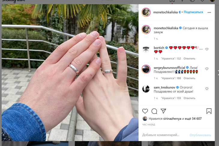The width and height of the screenshot is (219, 146).
Task: Save post with the bookmark icon
Action: point(209,111)
